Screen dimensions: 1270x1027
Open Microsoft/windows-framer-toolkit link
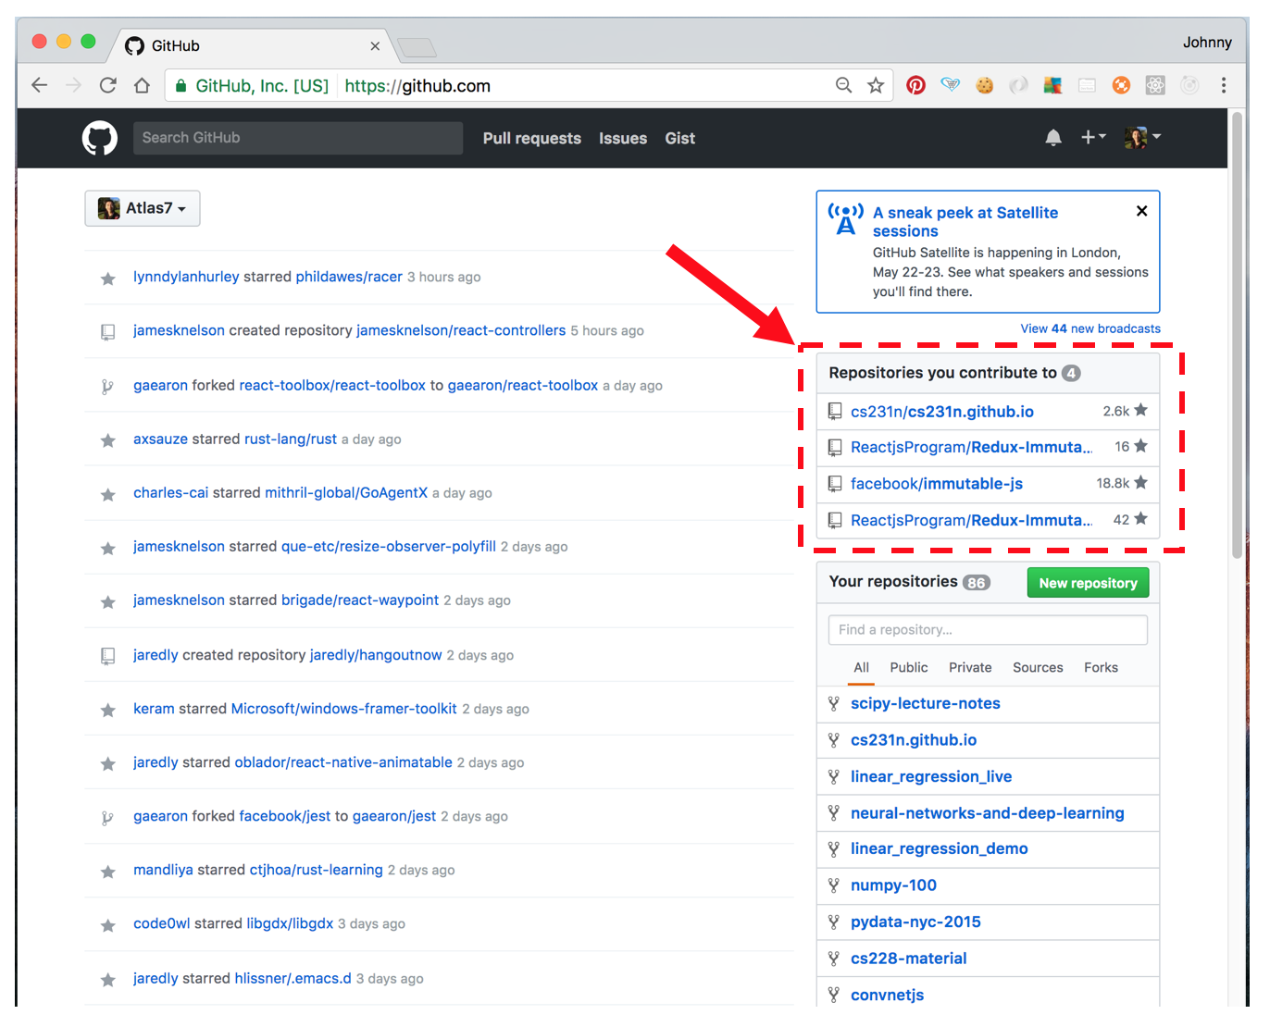pos(343,709)
